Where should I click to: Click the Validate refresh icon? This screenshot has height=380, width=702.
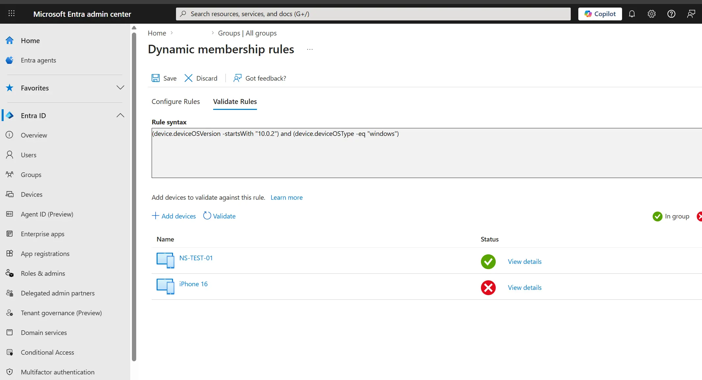click(x=207, y=216)
